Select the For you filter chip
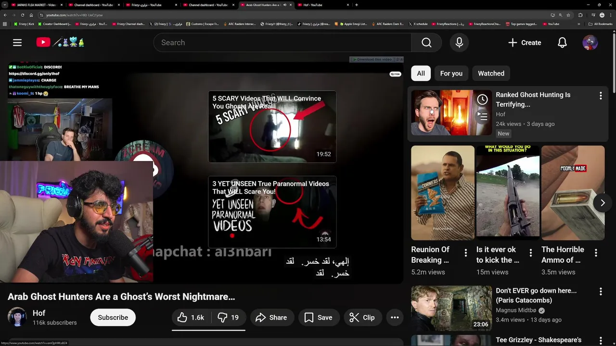 click(x=451, y=74)
